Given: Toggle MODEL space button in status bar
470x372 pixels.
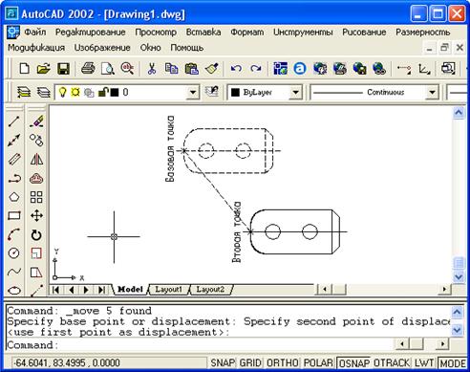Looking at the screenshot, I should [453, 363].
